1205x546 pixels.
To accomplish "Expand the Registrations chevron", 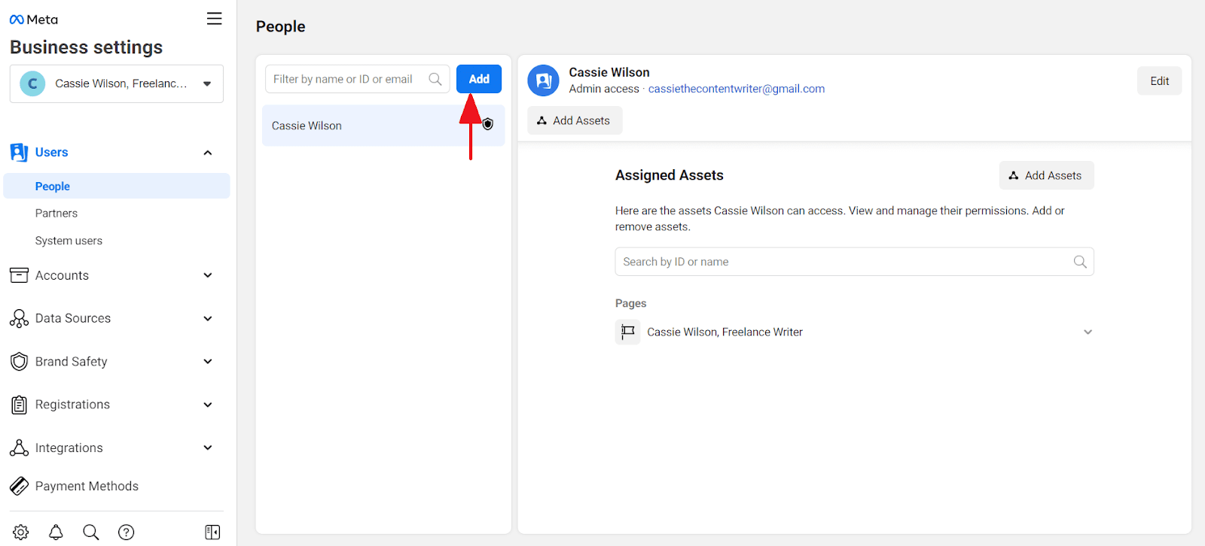I will (208, 405).
